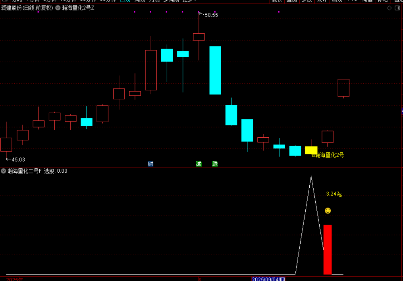Expand the 翰海量化二号F sub-chart dropdown

[x=4, y=171]
